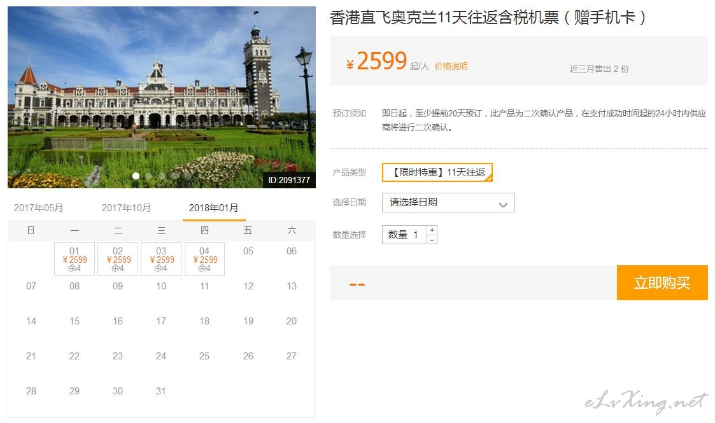The width and height of the screenshot is (715, 423).
Task: Click calendar date 21
Action: coord(31,356)
